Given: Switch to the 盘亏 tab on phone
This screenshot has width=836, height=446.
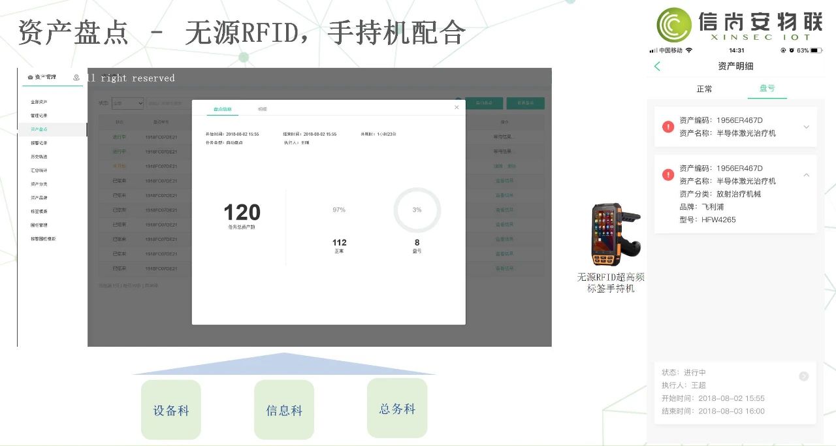Looking at the screenshot, I should click(767, 88).
